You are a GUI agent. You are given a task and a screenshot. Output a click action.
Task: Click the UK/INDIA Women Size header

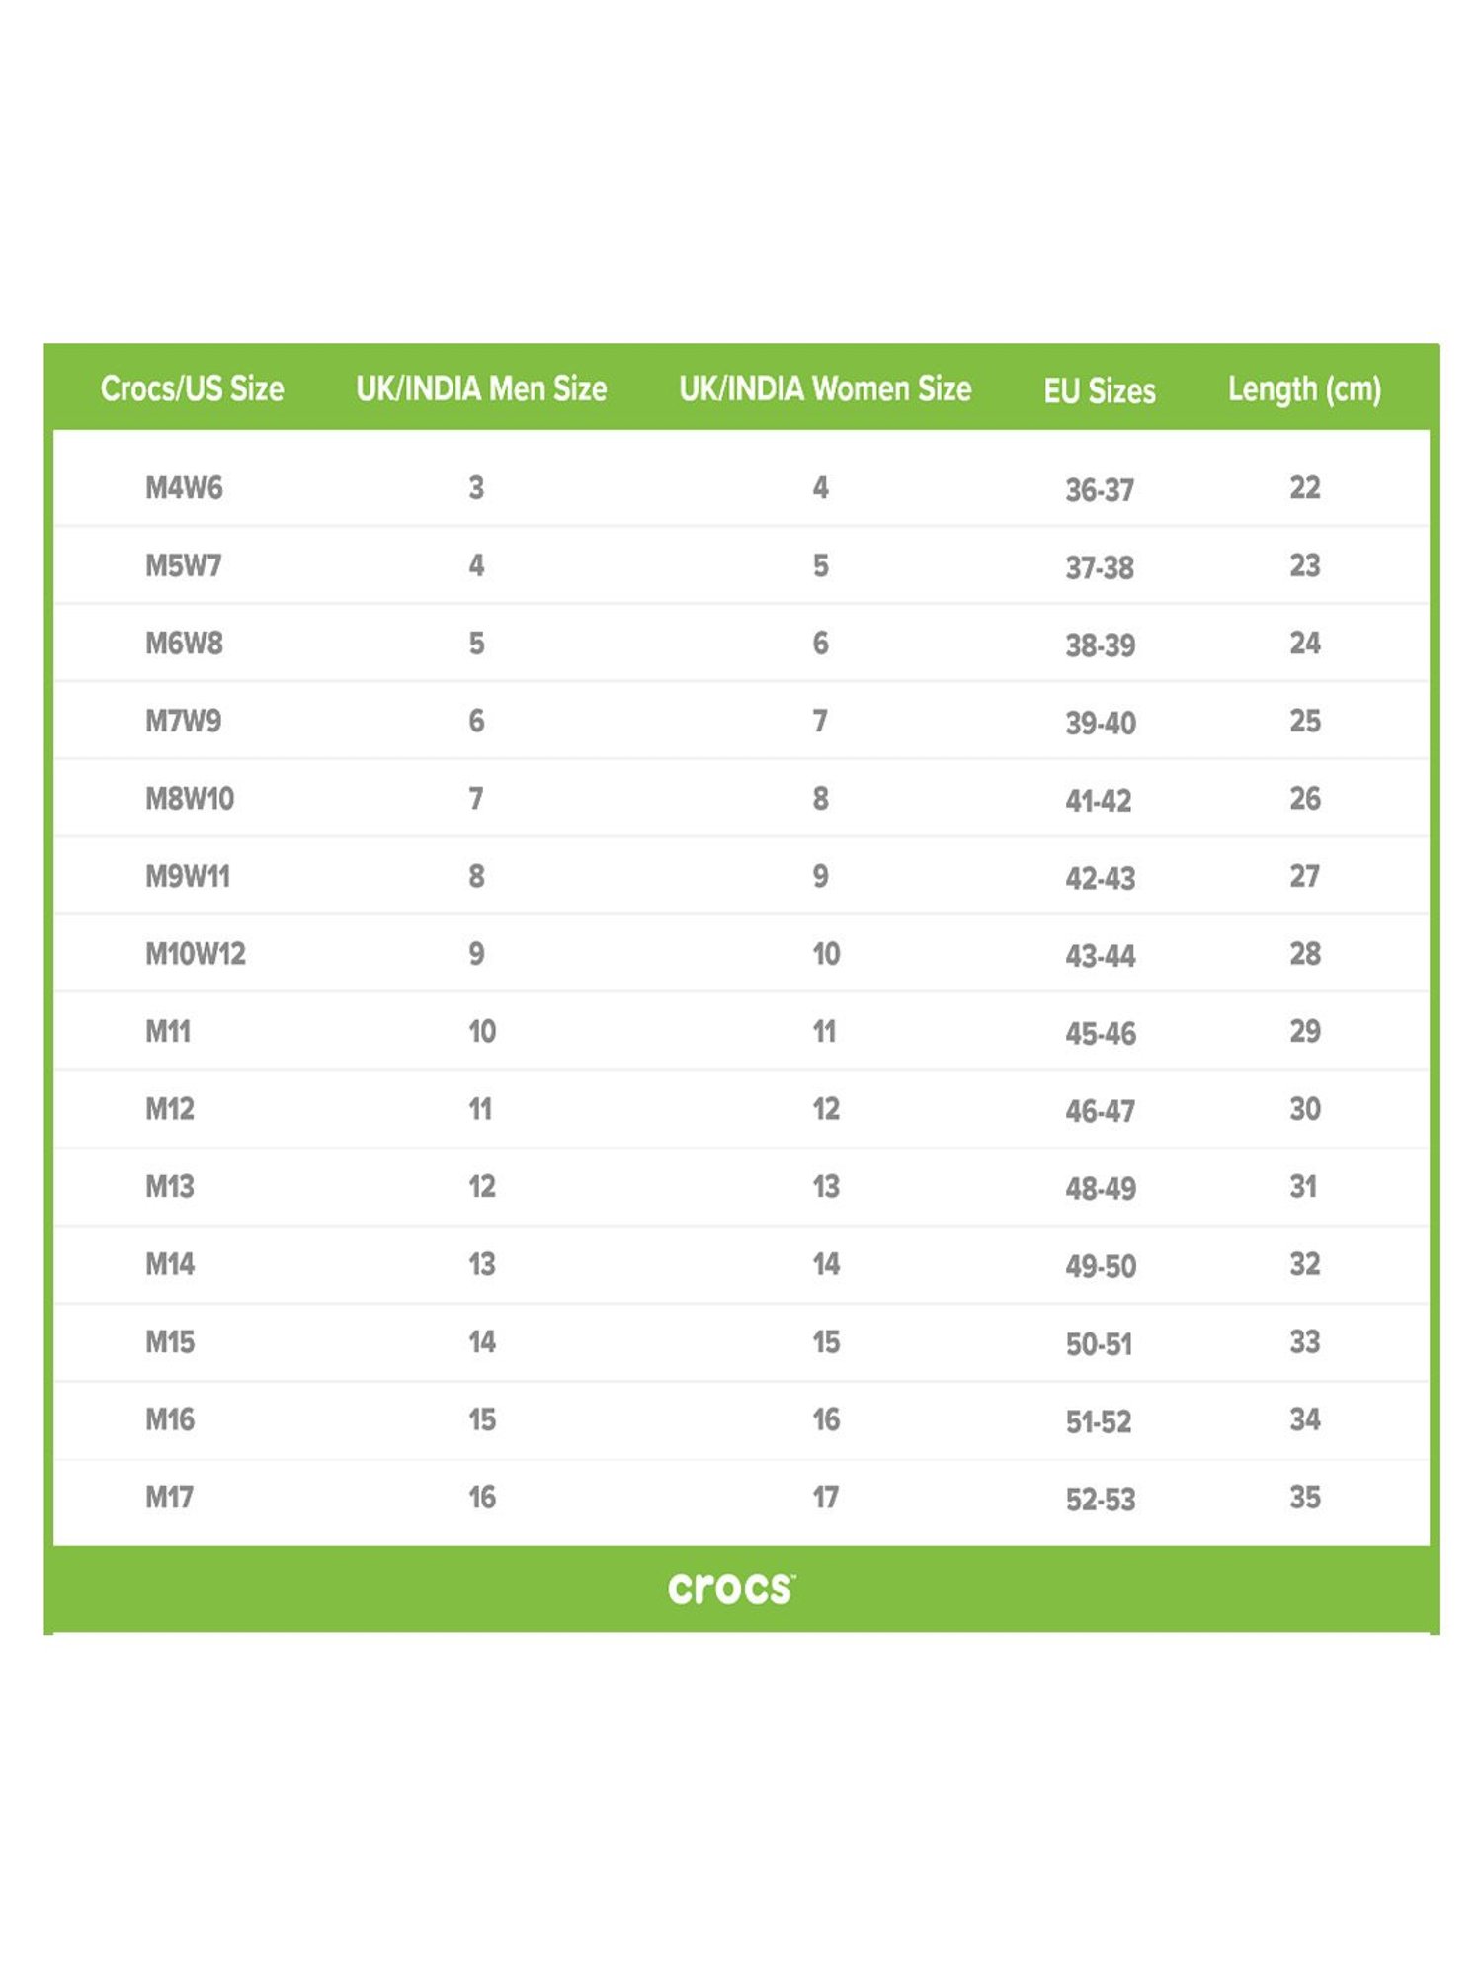point(825,388)
